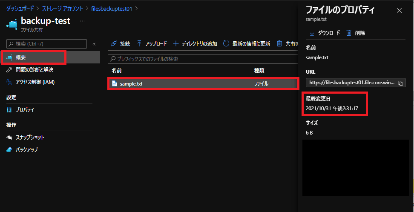
Task: Click the backup-test file share icon
Action: coord(11,24)
